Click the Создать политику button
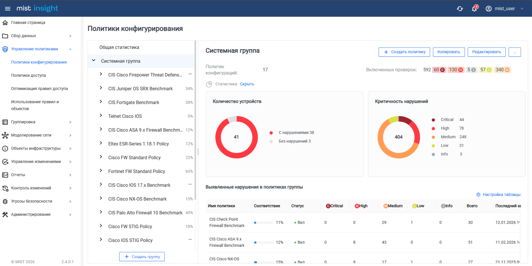 tap(404, 52)
